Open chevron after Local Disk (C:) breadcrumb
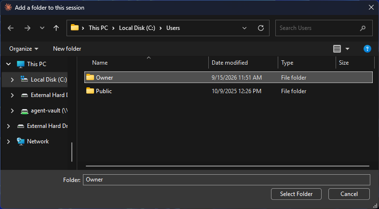The height and width of the screenshot is (209, 379). pyautogui.click(x=161, y=28)
